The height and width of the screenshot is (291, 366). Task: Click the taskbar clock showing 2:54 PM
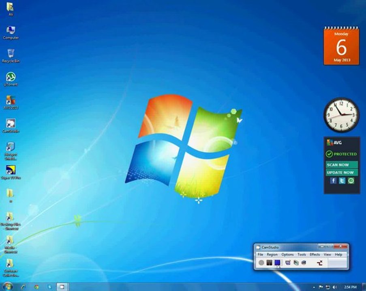350,287
